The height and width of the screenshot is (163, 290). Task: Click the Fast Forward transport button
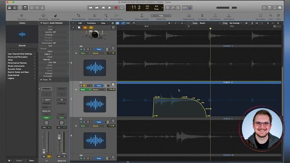pos(97,8)
